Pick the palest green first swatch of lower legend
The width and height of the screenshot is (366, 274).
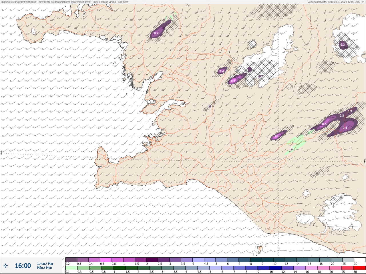coord(71,268)
